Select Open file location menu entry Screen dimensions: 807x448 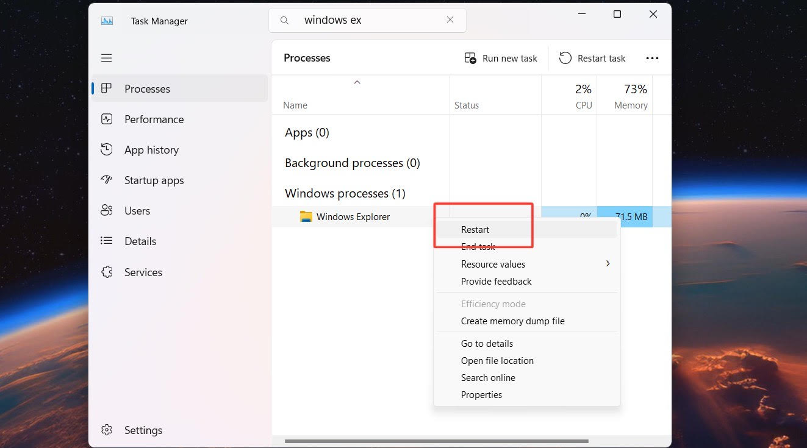tap(497, 361)
